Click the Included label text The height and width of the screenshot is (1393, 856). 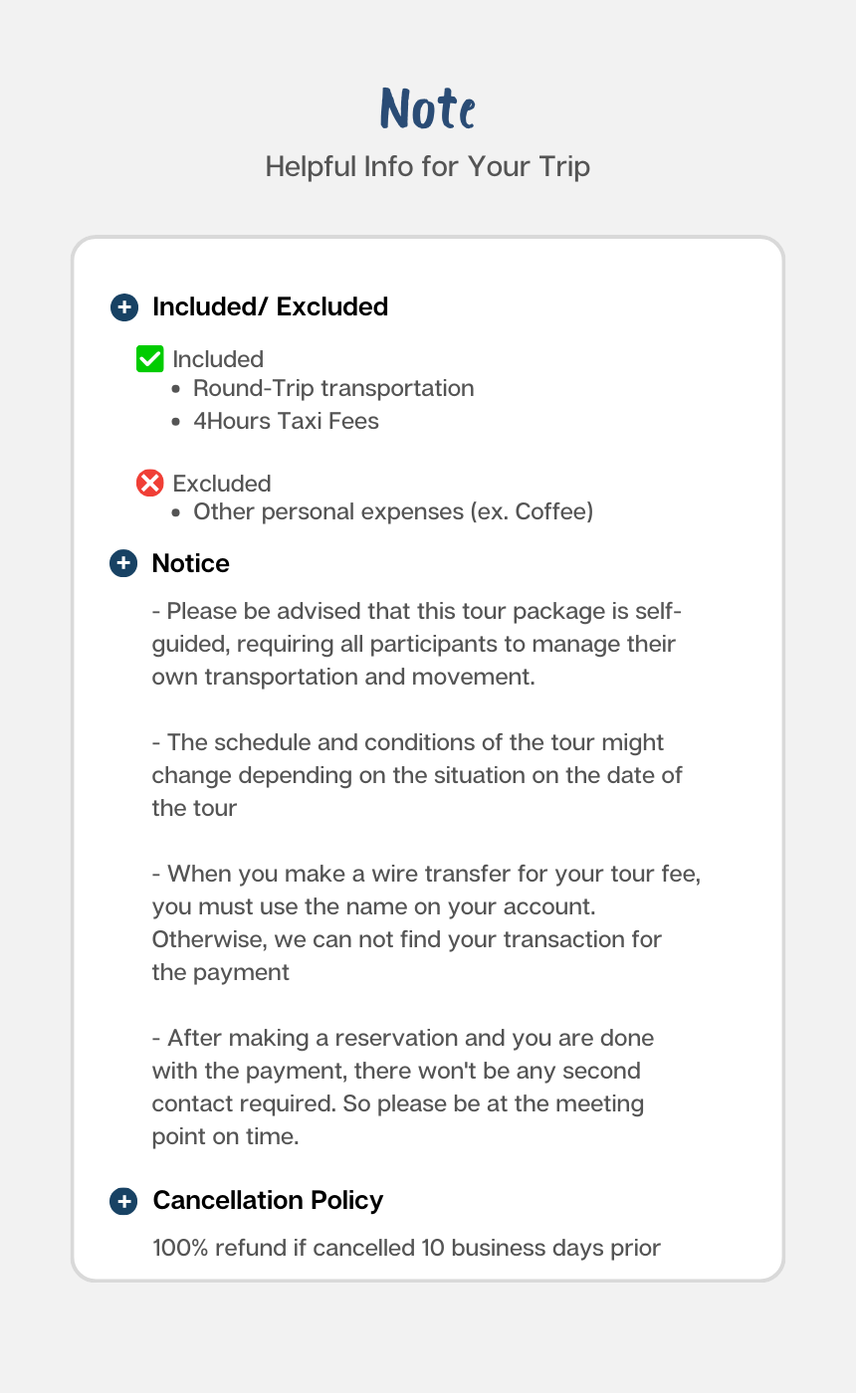tap(218, 359)
